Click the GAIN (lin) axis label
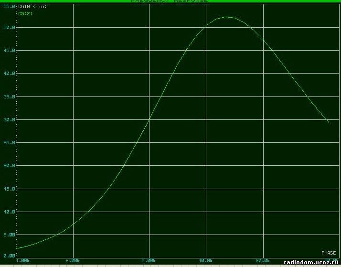The height and width of the screenshot is (267, 341). pyautogui.click(x=32, y=7)
